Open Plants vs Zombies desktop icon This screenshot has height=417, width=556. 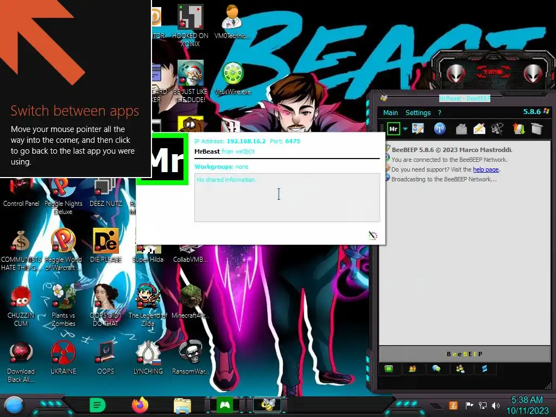[x=63, y=306]
